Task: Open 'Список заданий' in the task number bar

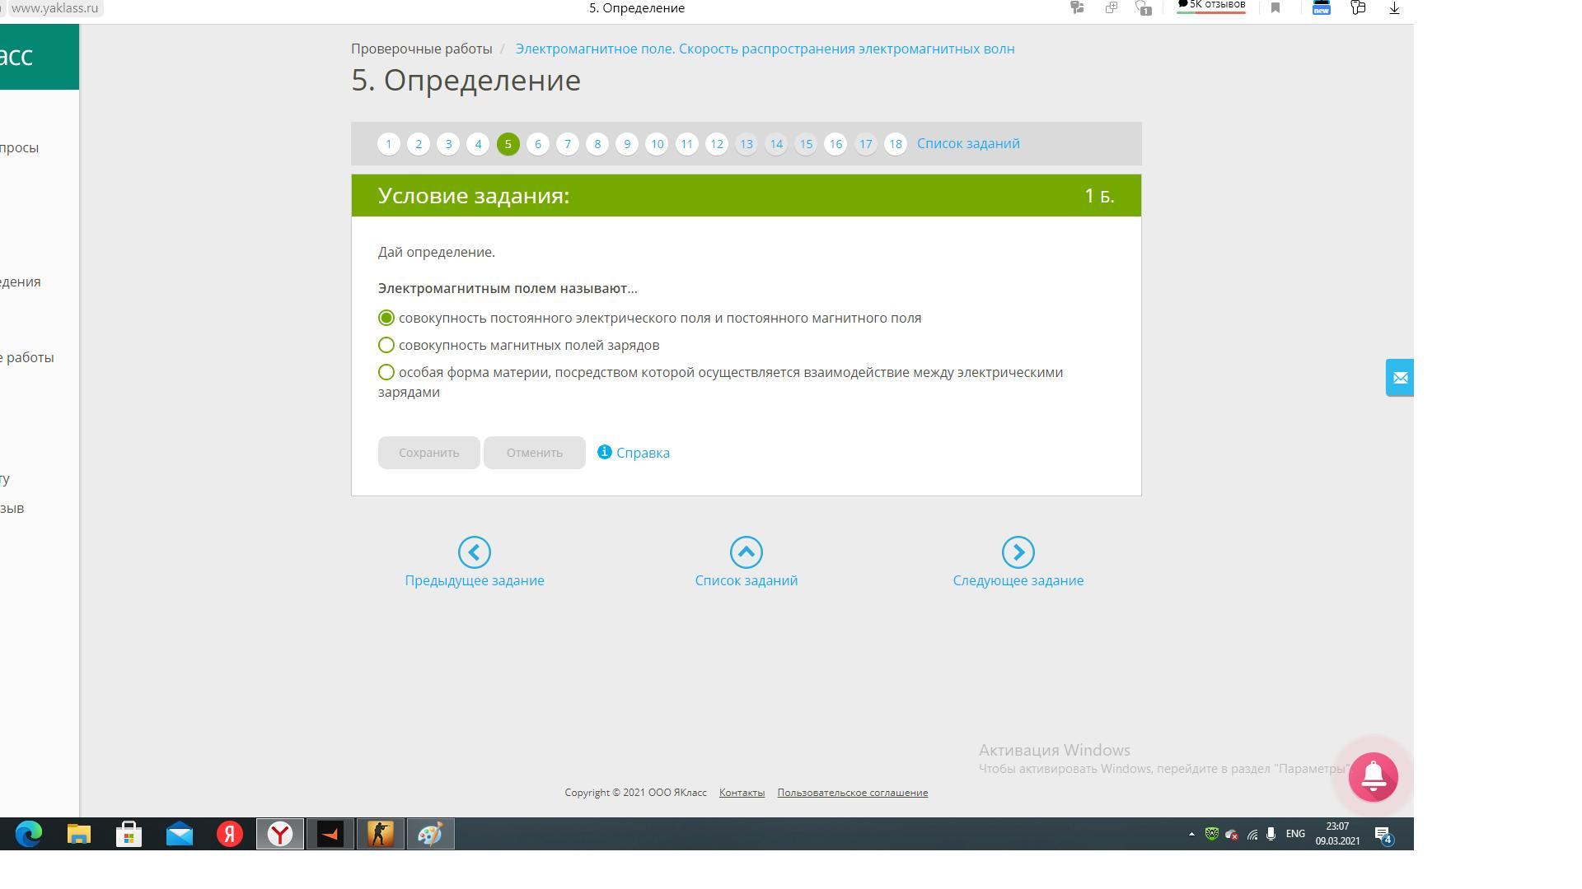Action: pos(967,143)
